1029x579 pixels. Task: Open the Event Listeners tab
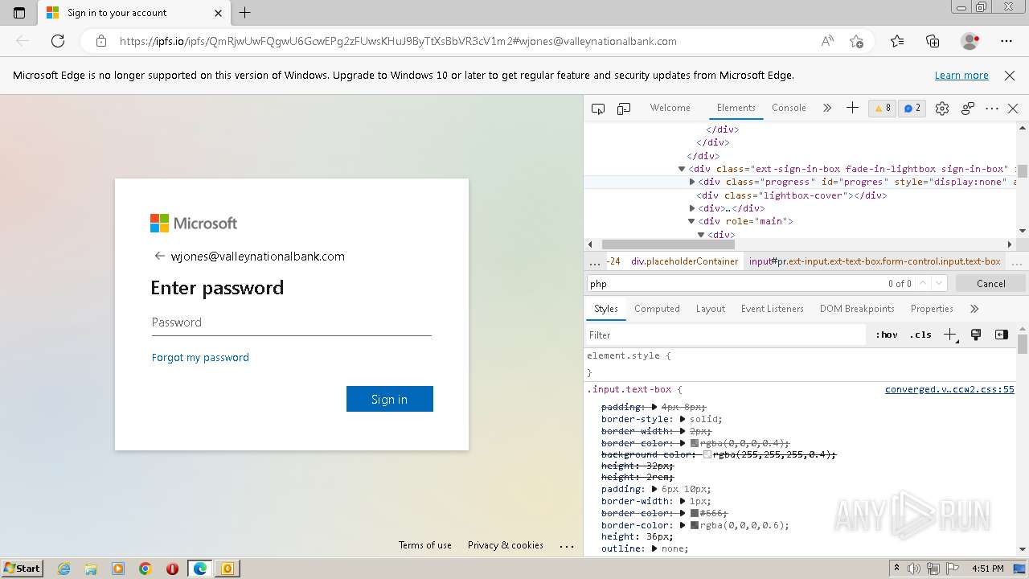click(772, 309)
